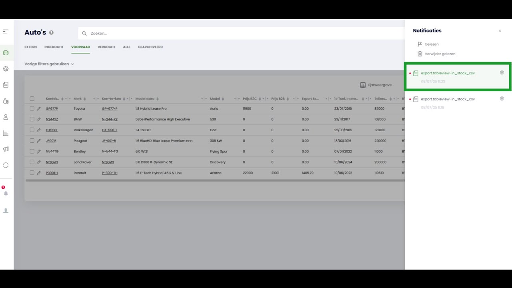The height and width of the screenshot is (288, 512).
Task: Select the Peugeot JF001B row checkbox
Action: (32, 141)
